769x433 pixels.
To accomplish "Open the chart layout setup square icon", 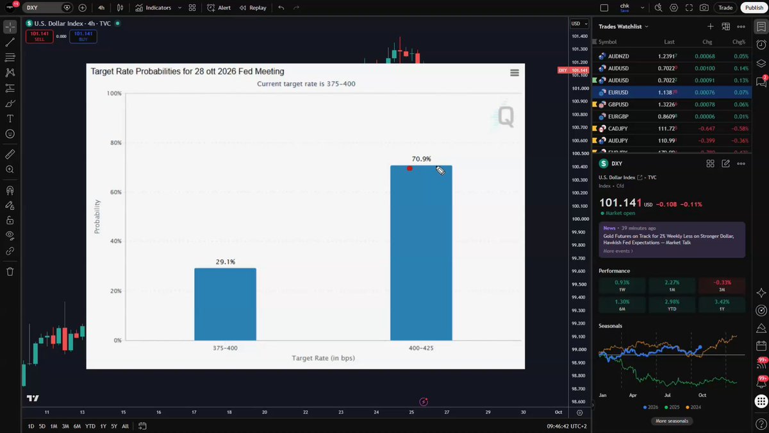I will click(x=604, y=8).
